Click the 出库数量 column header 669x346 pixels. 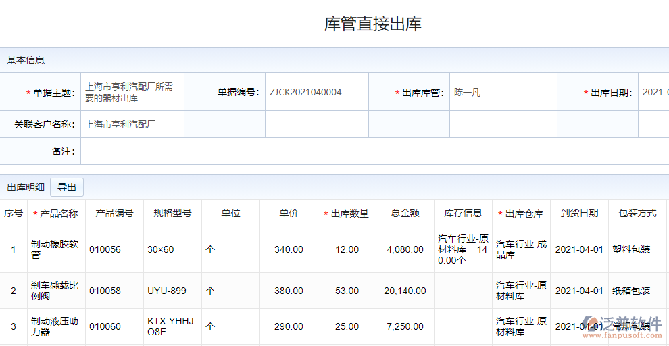[347, 214]
